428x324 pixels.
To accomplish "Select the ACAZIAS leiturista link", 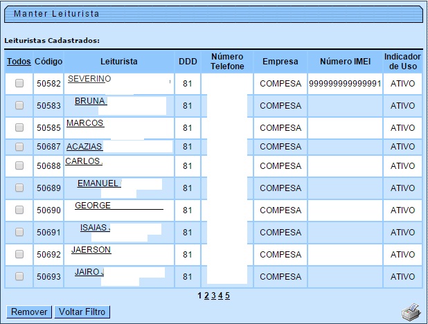I will [x=84, y=146].
